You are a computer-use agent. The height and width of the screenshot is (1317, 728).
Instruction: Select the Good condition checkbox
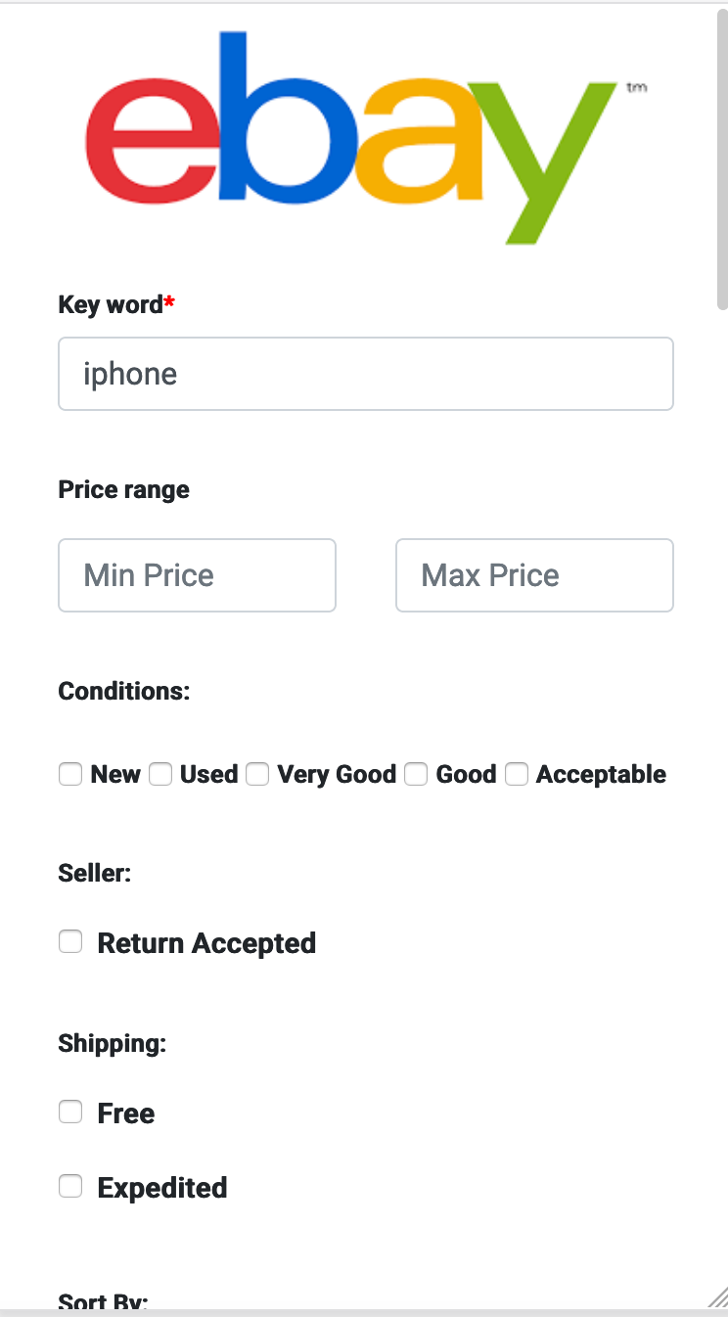(x=416, y=775)
